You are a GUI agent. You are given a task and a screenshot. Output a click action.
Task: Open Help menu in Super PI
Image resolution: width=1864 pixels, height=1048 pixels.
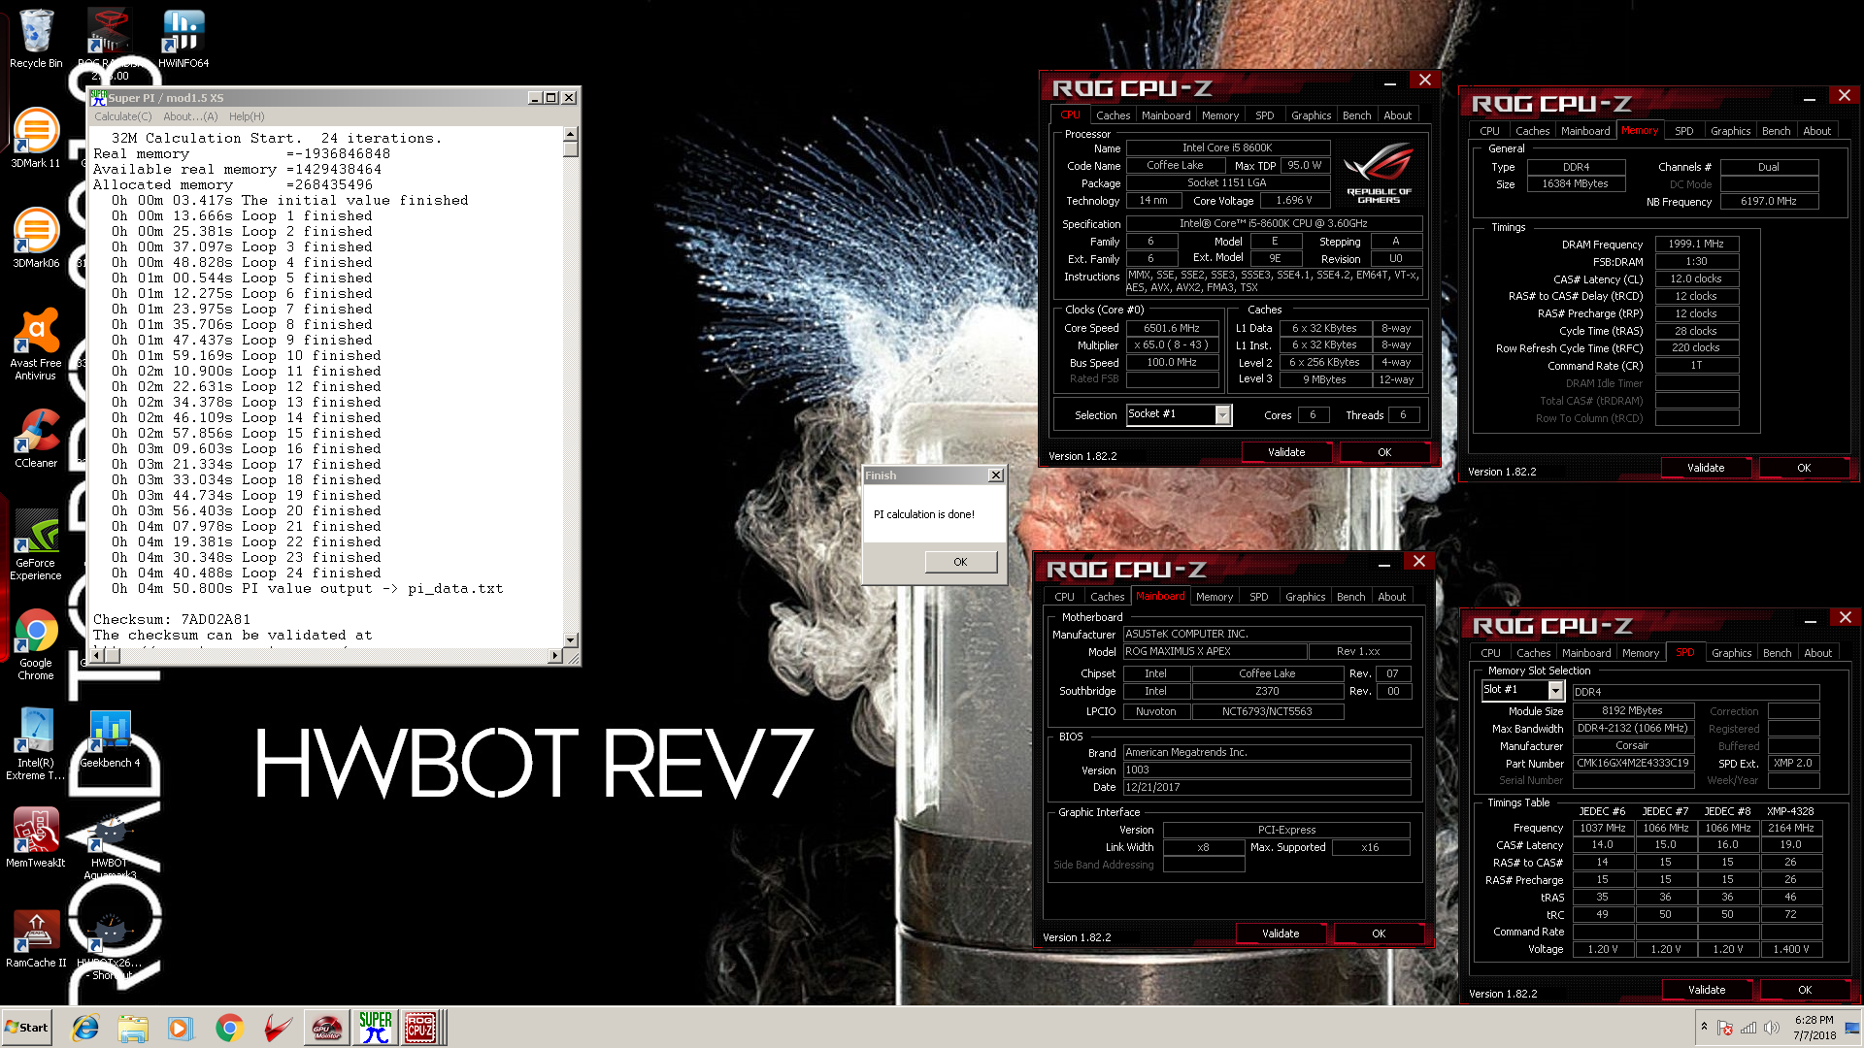click(247, 116)
